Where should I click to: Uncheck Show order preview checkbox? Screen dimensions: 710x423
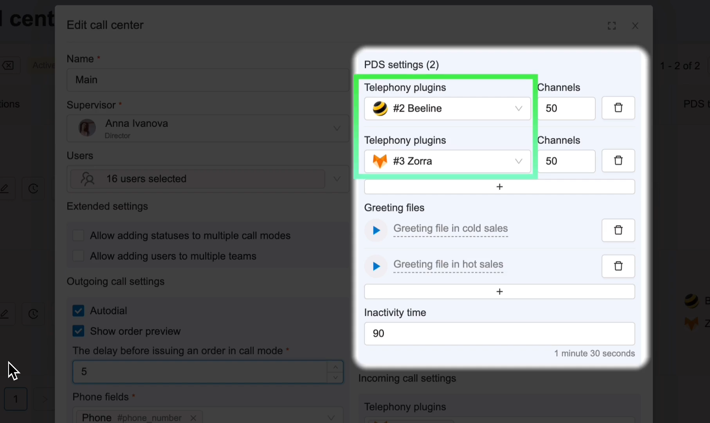pyautogui.click(x=78, y=331)
